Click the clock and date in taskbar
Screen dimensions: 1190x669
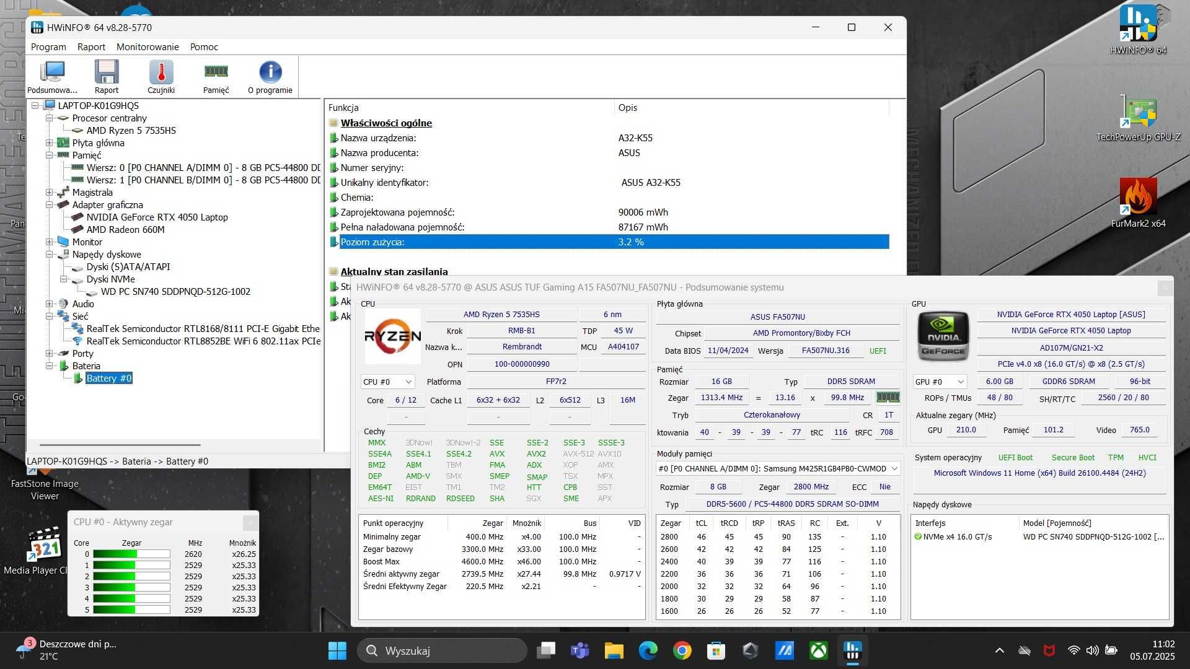point(1153,650)
